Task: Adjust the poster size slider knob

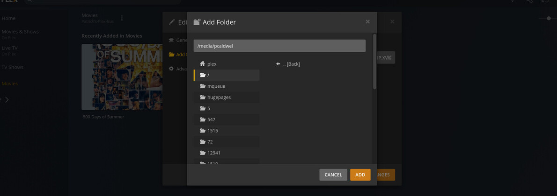Action: coord(549,18)
